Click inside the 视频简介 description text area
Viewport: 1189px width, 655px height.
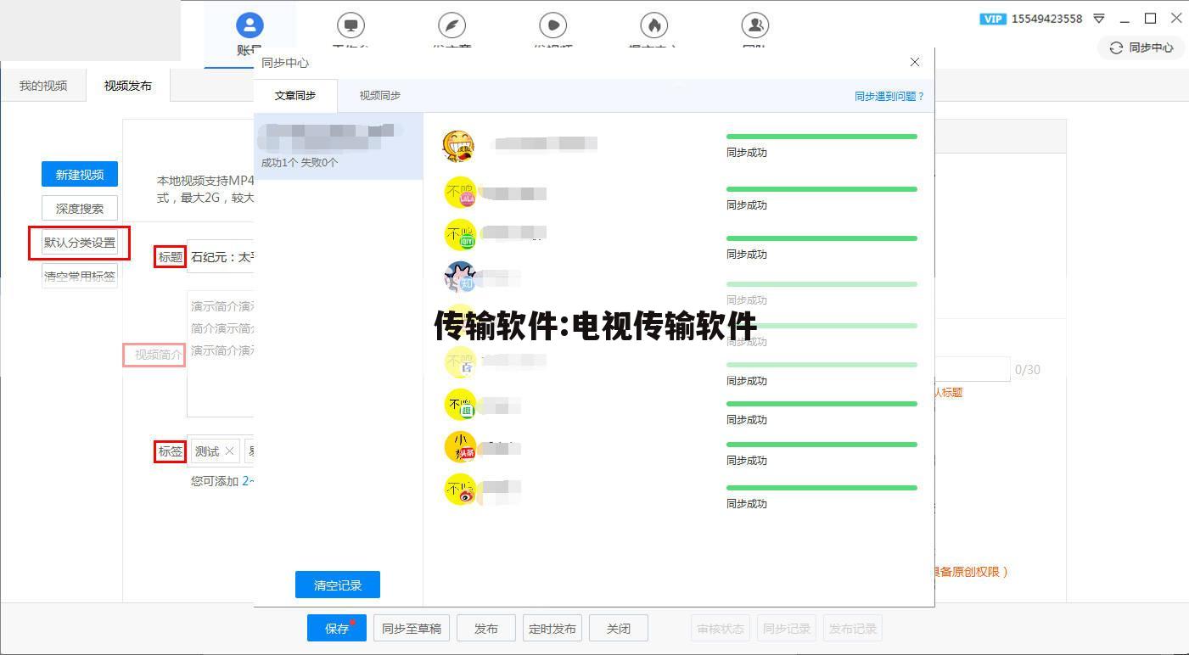point(220,354)
